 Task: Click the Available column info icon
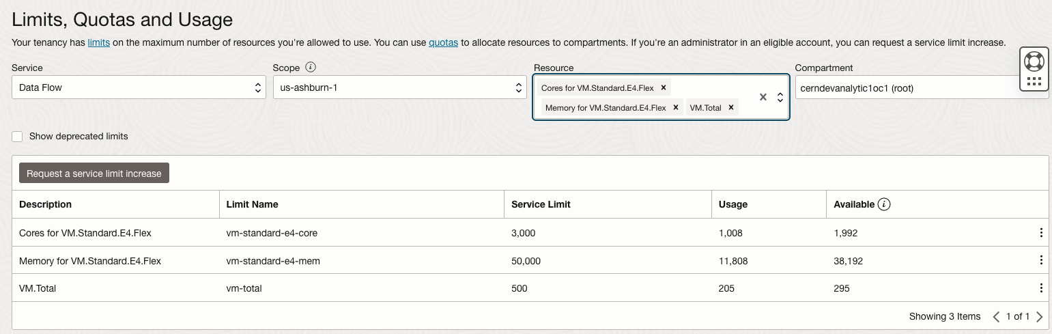pyautogui.click(x=884, y=204)
